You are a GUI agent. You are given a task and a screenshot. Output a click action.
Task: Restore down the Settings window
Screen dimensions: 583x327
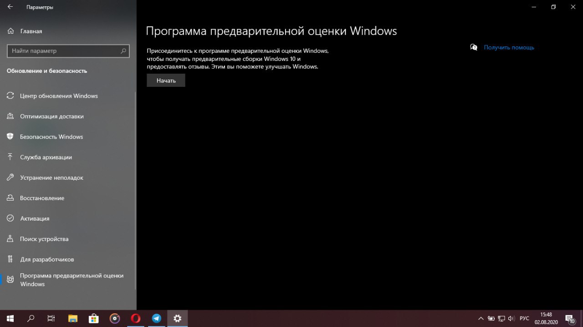click(x=553, y=7)
